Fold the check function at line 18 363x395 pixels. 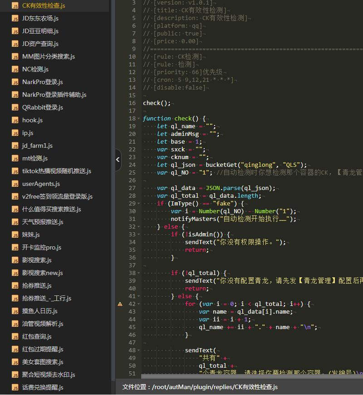pyautogui.click(x=140, y=119)
